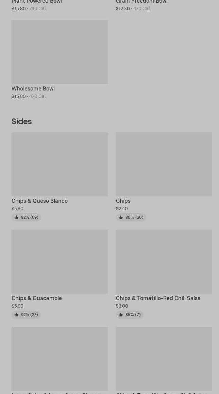Click the $15.80 price under Wholesome Bowl
219x394 pixels.
click(x=18, y=96)
